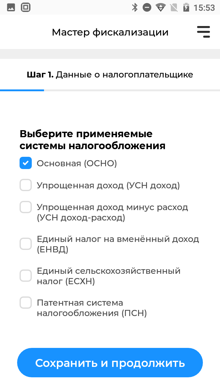Select the ЕСХН agricultural tax checkbox
This screenshot has width=220, height=392.
coord(26,276)
